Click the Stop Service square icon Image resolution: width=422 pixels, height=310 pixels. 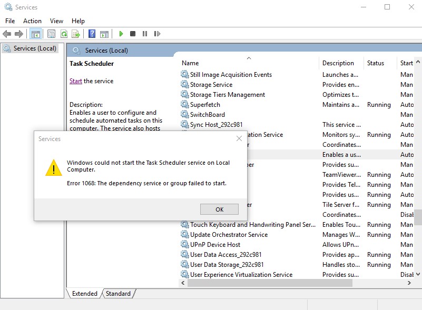click(133, 34)
